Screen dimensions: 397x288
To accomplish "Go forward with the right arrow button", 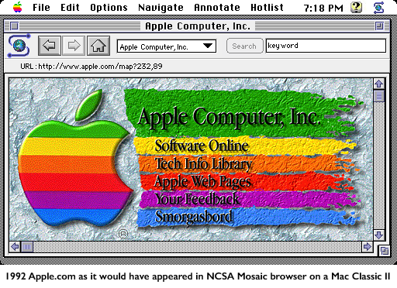I will click(x=74, y=46).
